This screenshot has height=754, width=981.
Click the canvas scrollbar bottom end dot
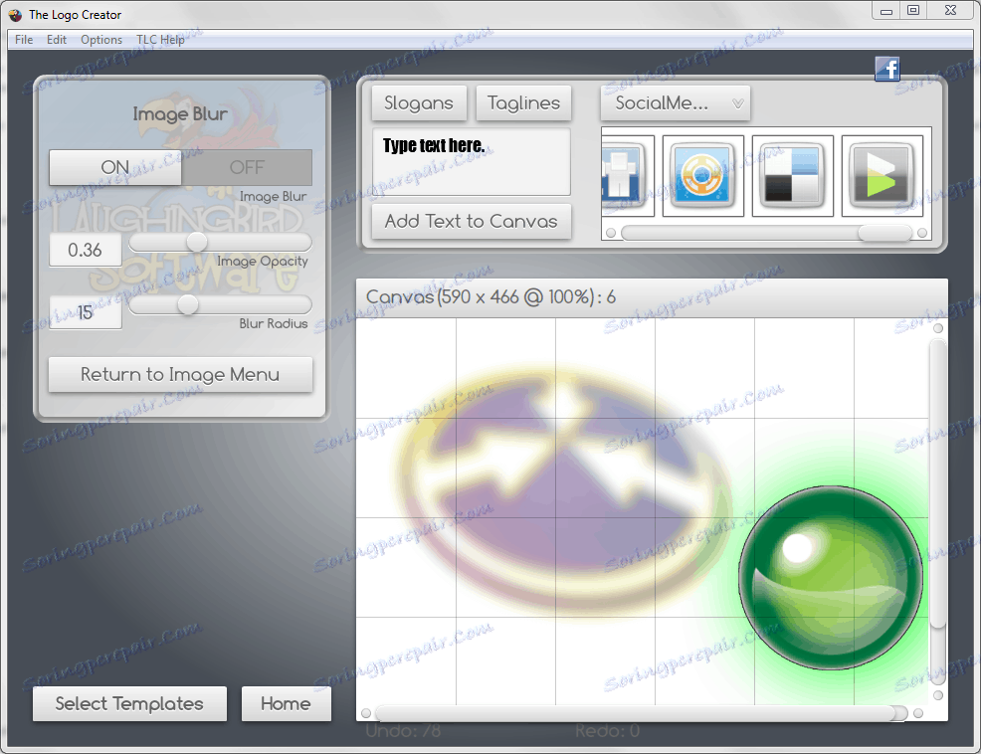pyautogui.click(x=938, y=695)
